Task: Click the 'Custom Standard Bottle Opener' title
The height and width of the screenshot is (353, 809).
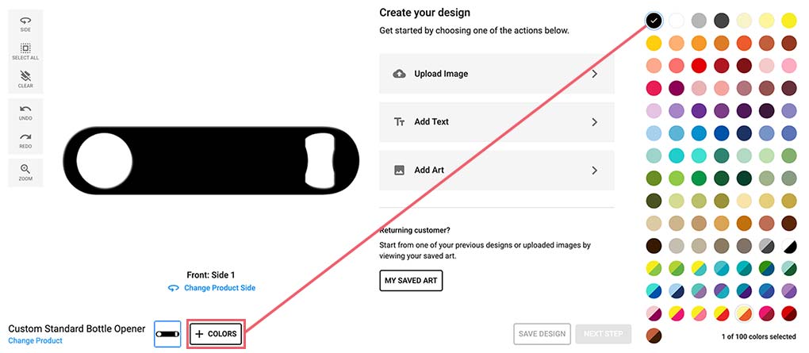Action: click(x=77, y=328)
